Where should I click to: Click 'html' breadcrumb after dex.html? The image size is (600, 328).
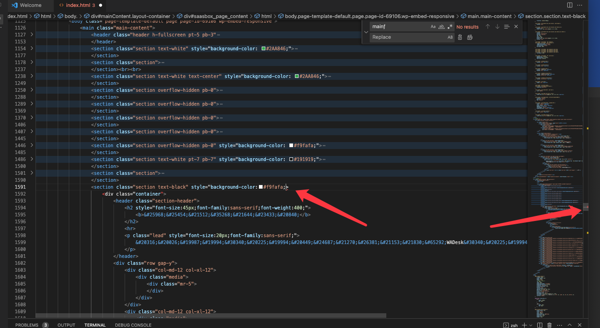(x=46, y=16)
